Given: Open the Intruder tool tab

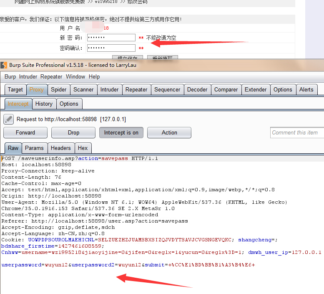Looking at the screenshot, I should click(x=110, y=90).
